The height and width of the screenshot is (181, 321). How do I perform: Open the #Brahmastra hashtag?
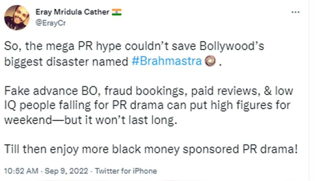pos(167,61)
